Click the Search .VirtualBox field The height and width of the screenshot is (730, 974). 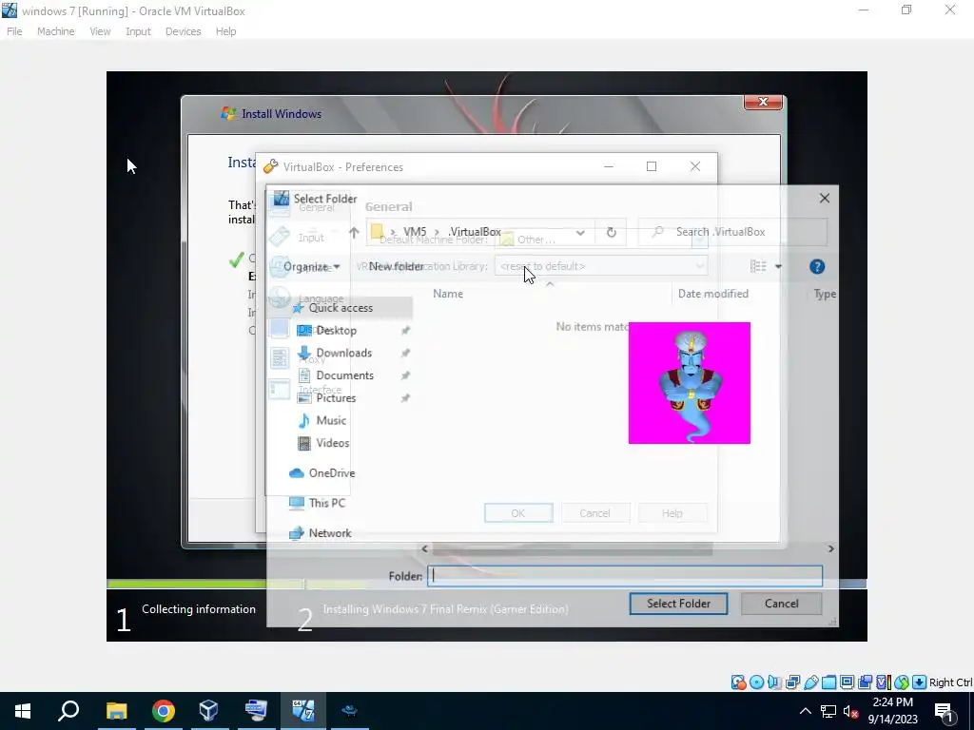pyautogui.click(x=733, y=232)
